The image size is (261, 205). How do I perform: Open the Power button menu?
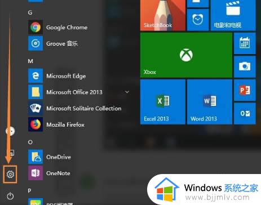[x=10, y=196]
